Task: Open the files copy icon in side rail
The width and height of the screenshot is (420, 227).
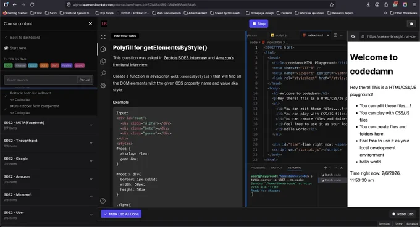Action: coord(103,61)
